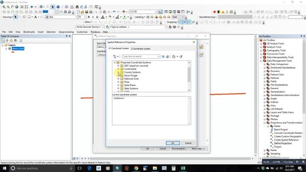Toggle the Point Snapping button

(181, 22)
